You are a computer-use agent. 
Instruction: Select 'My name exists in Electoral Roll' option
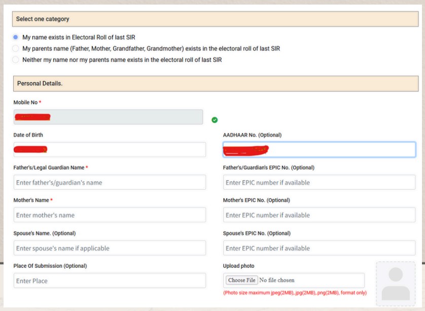coord(16,38)
